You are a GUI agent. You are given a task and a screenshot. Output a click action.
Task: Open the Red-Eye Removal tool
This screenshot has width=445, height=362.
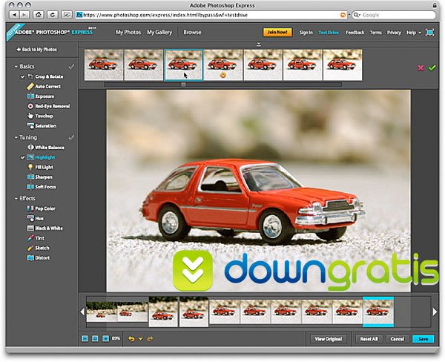[50, 106]
